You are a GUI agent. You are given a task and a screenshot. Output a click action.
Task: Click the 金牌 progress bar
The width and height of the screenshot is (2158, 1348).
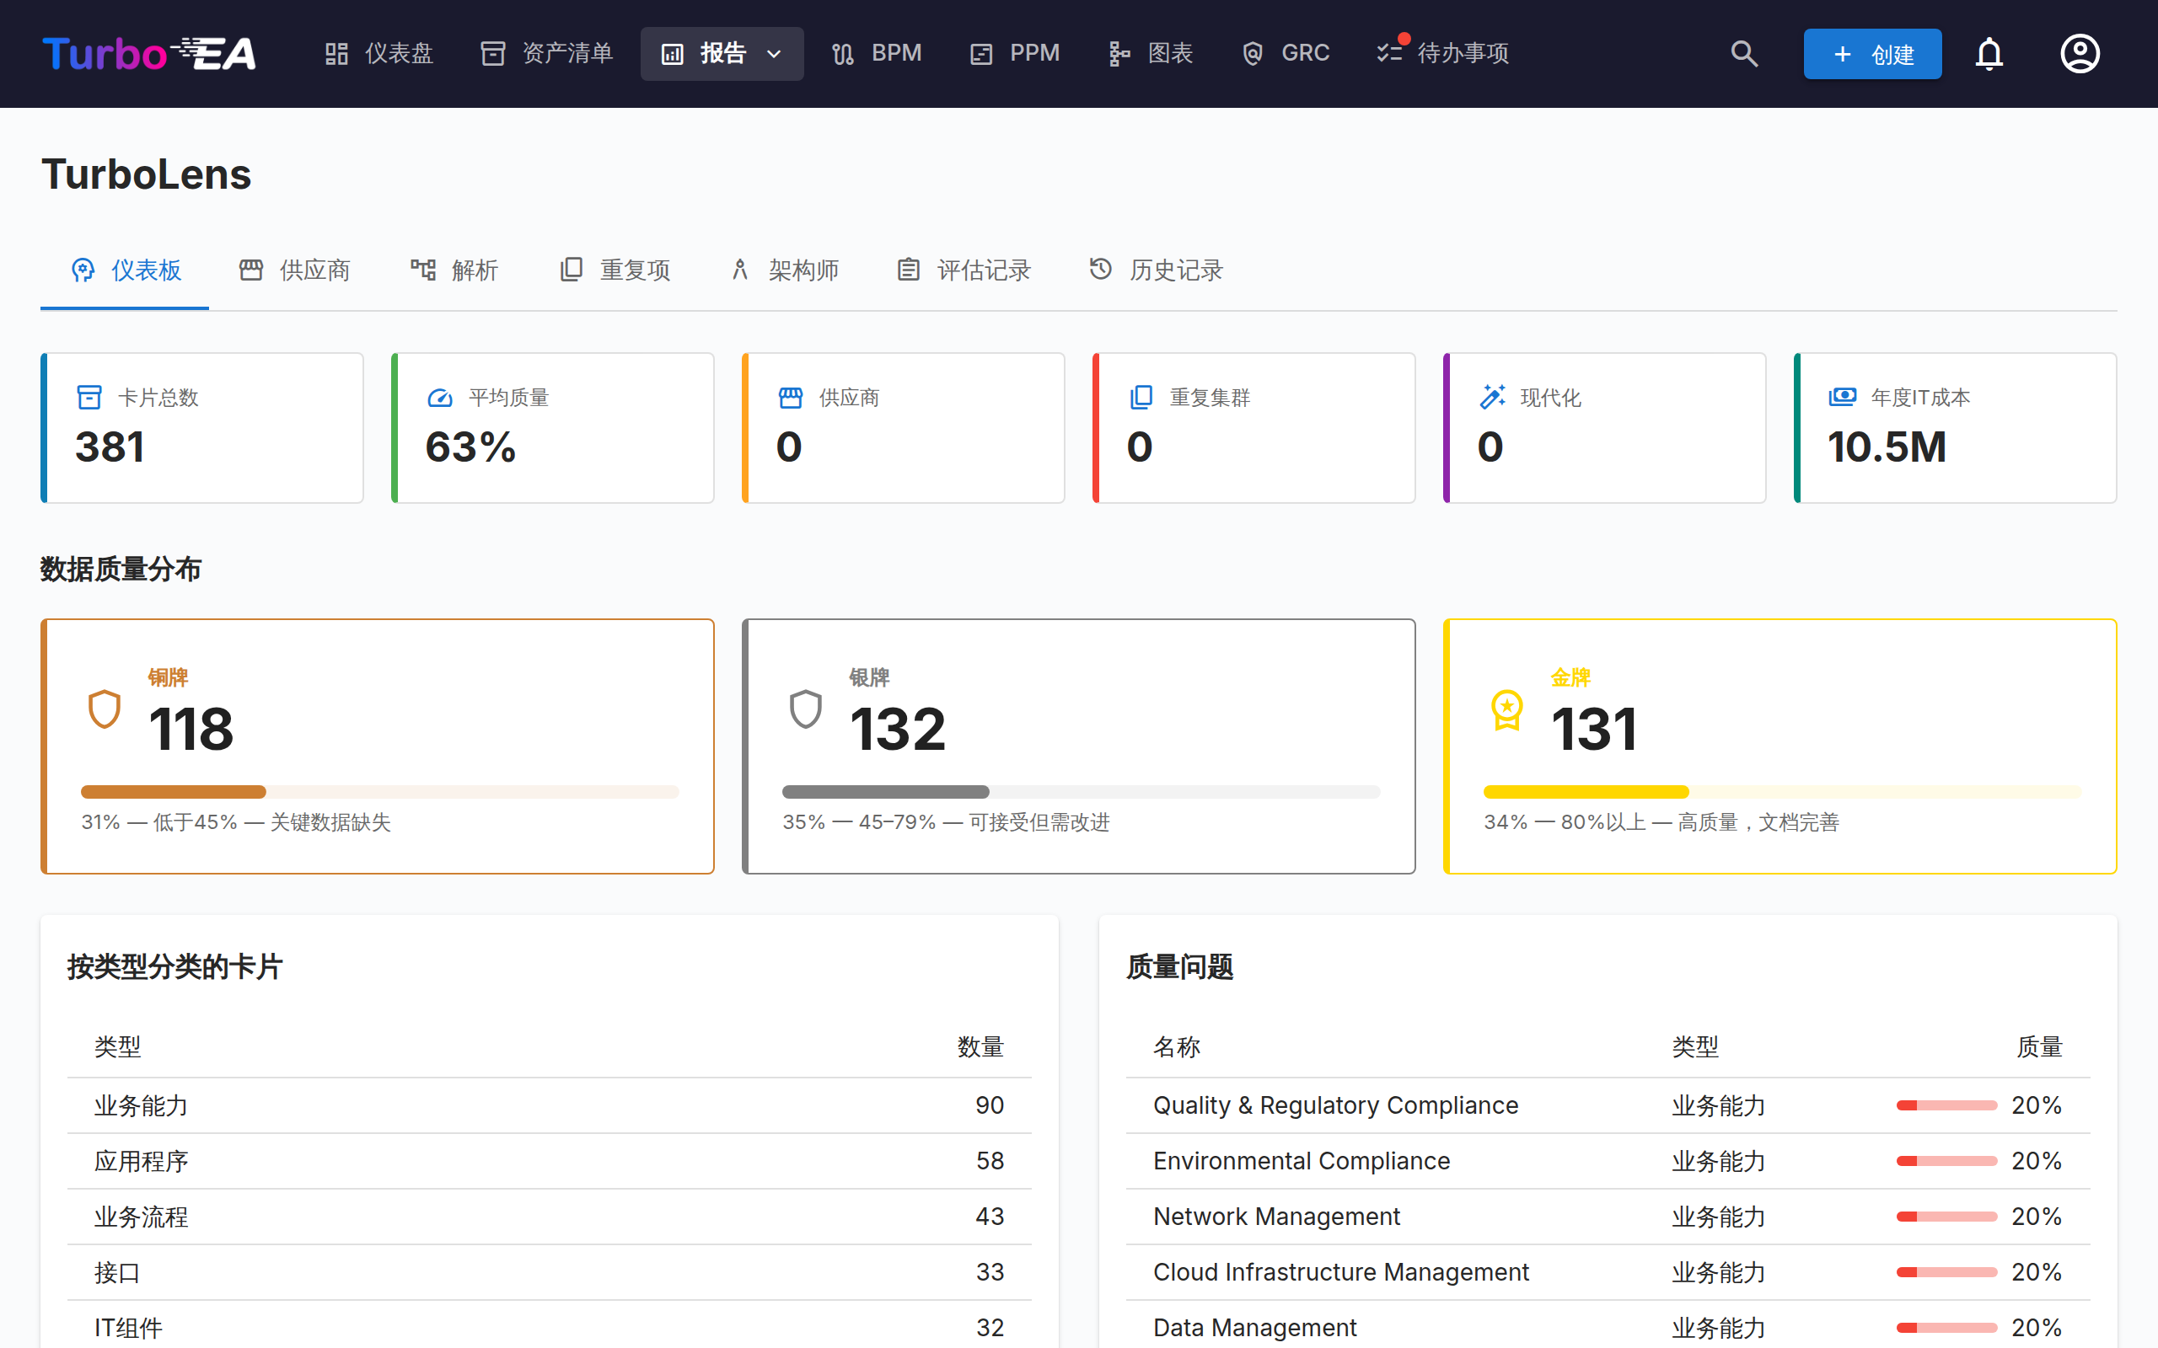pos(1783,792)
